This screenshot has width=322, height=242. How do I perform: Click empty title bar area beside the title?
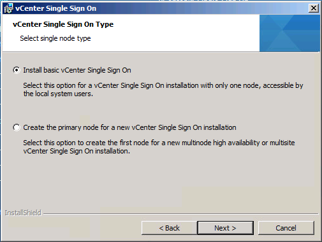tap(202, 8)
